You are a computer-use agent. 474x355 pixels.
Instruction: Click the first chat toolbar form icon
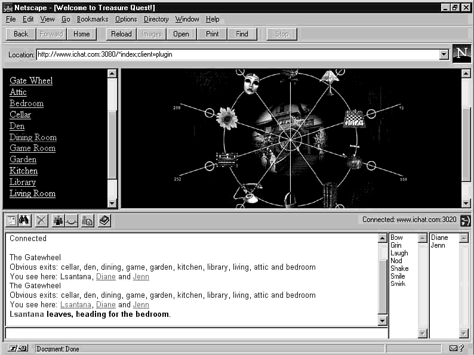tap(11, 221)
